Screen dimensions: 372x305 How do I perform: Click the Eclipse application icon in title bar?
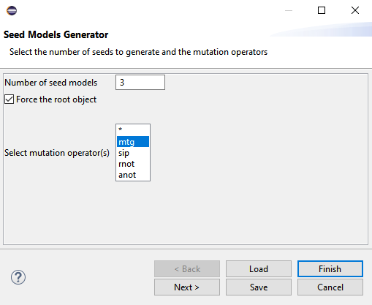point(12,11)
